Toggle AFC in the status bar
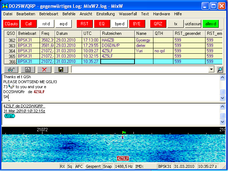 (79, 166)
